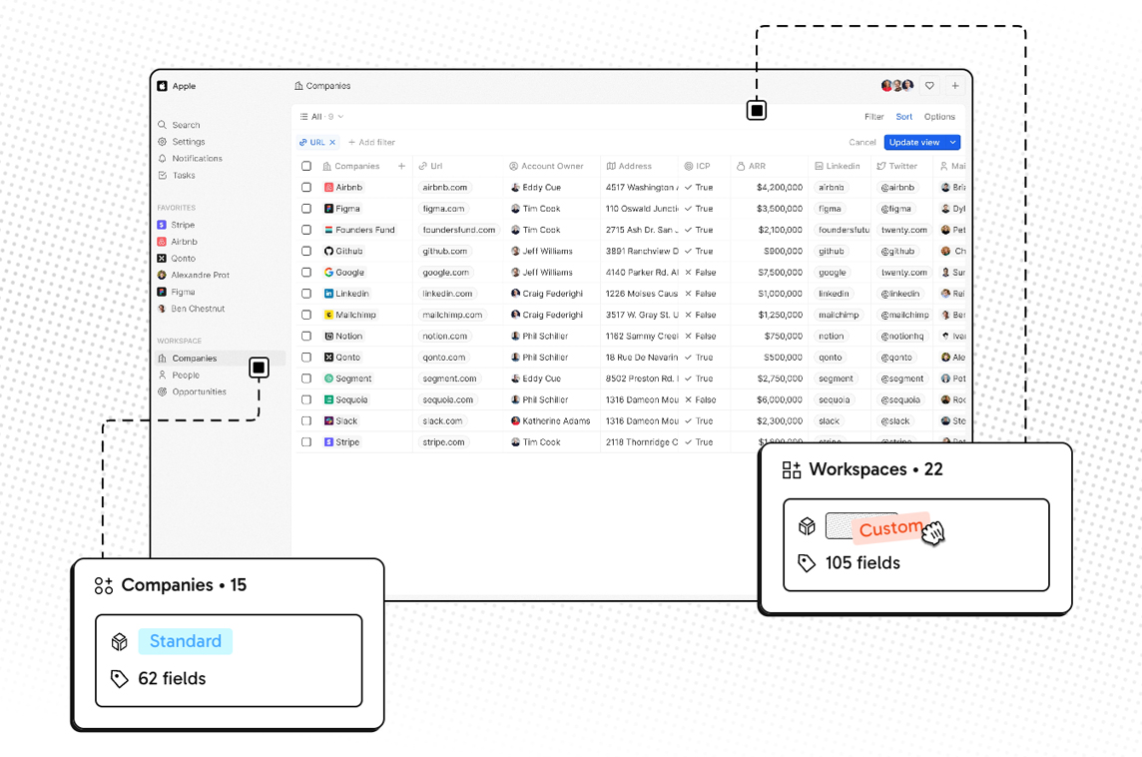Click Katherine Adams account owner cell
1142x757 pixels.
point(551,421)
